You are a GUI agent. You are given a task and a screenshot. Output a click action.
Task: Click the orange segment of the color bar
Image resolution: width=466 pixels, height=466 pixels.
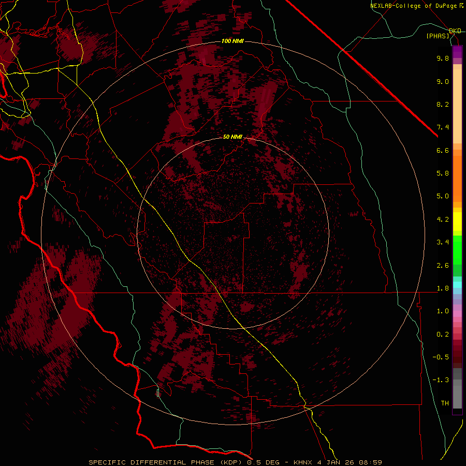click(457, 178)
